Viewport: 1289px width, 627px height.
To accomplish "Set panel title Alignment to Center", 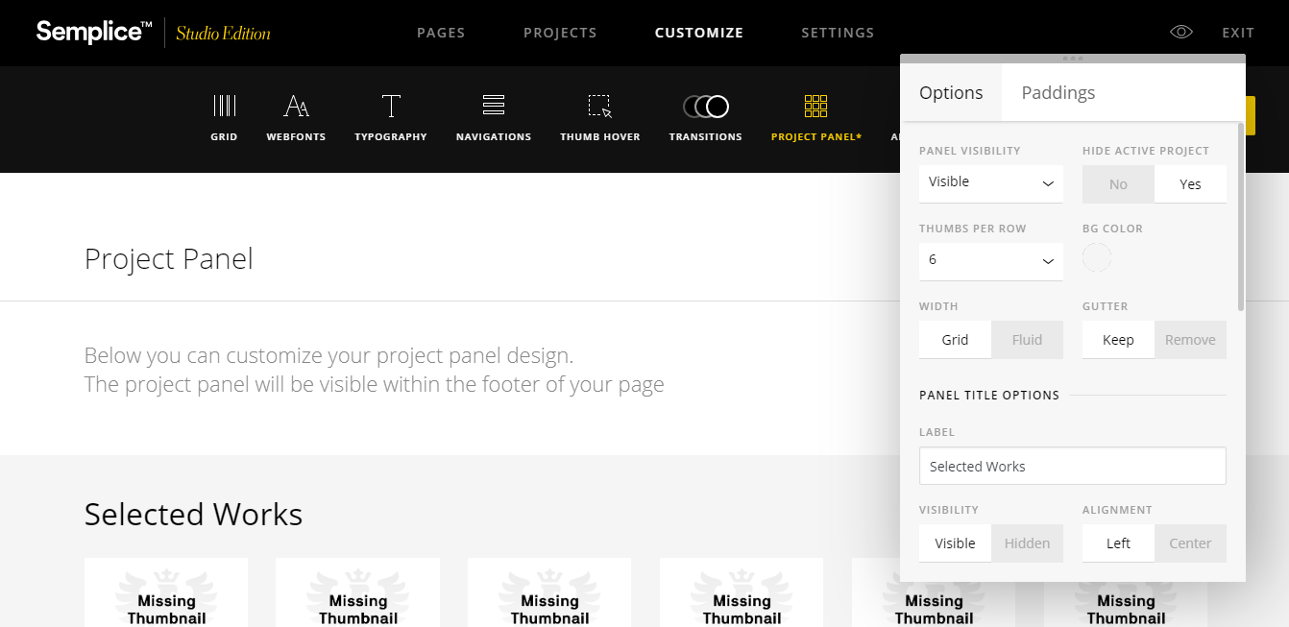I will pyautogui.click(x=1190, y=543).
